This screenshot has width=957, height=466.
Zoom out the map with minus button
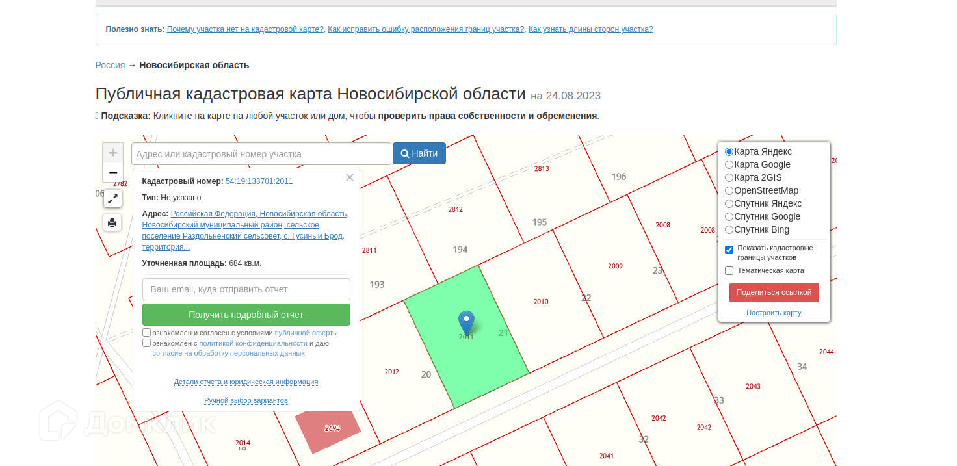(x=113, y=172)
